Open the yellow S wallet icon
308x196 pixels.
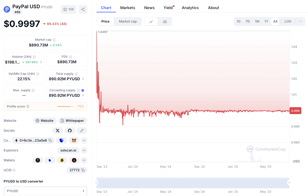pyautogui.click(x=62, y=160)
